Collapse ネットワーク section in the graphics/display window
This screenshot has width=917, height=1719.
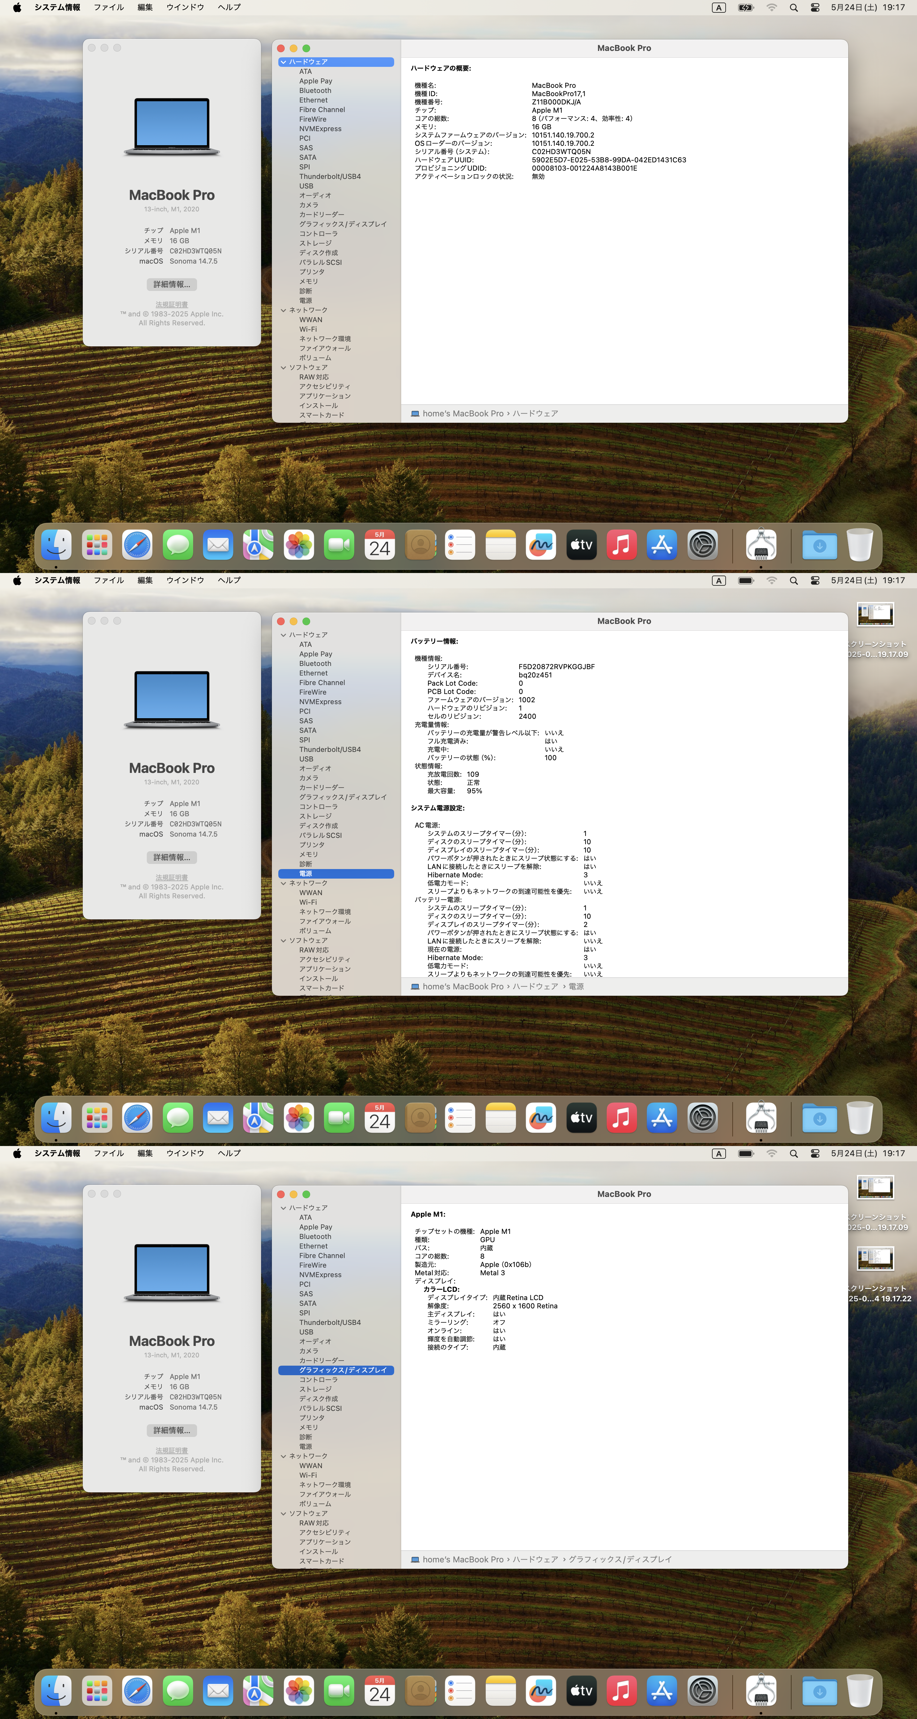tap(284, 1456)
